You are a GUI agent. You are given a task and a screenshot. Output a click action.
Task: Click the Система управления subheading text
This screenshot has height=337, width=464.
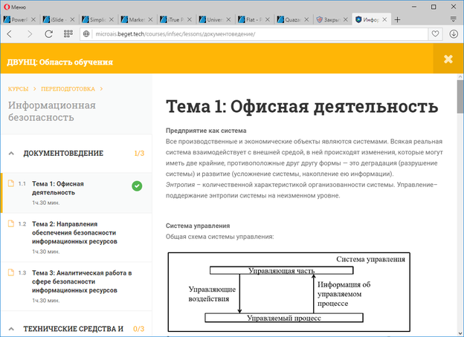[198, 226]
